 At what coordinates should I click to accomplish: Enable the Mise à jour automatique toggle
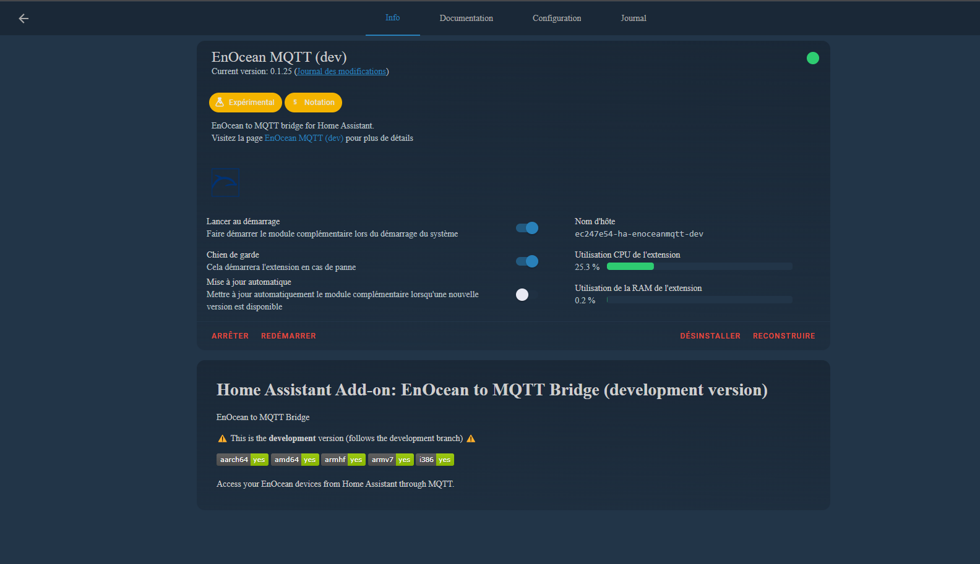coord(527,295)
